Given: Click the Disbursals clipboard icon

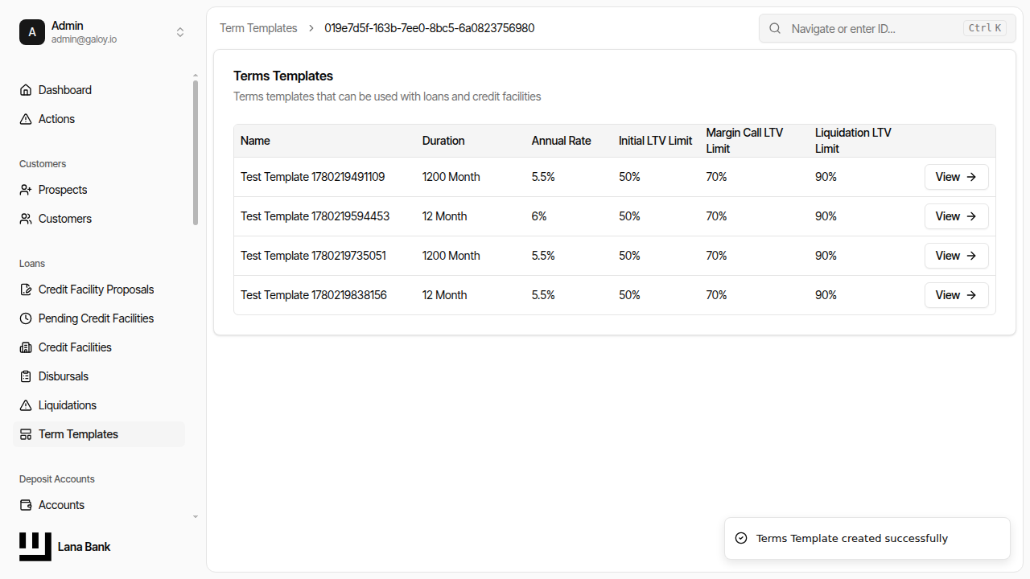Looking at the screenshot, I should click(x=26, y=376).
